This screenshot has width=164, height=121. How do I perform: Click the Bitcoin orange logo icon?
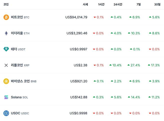point(6,17)
